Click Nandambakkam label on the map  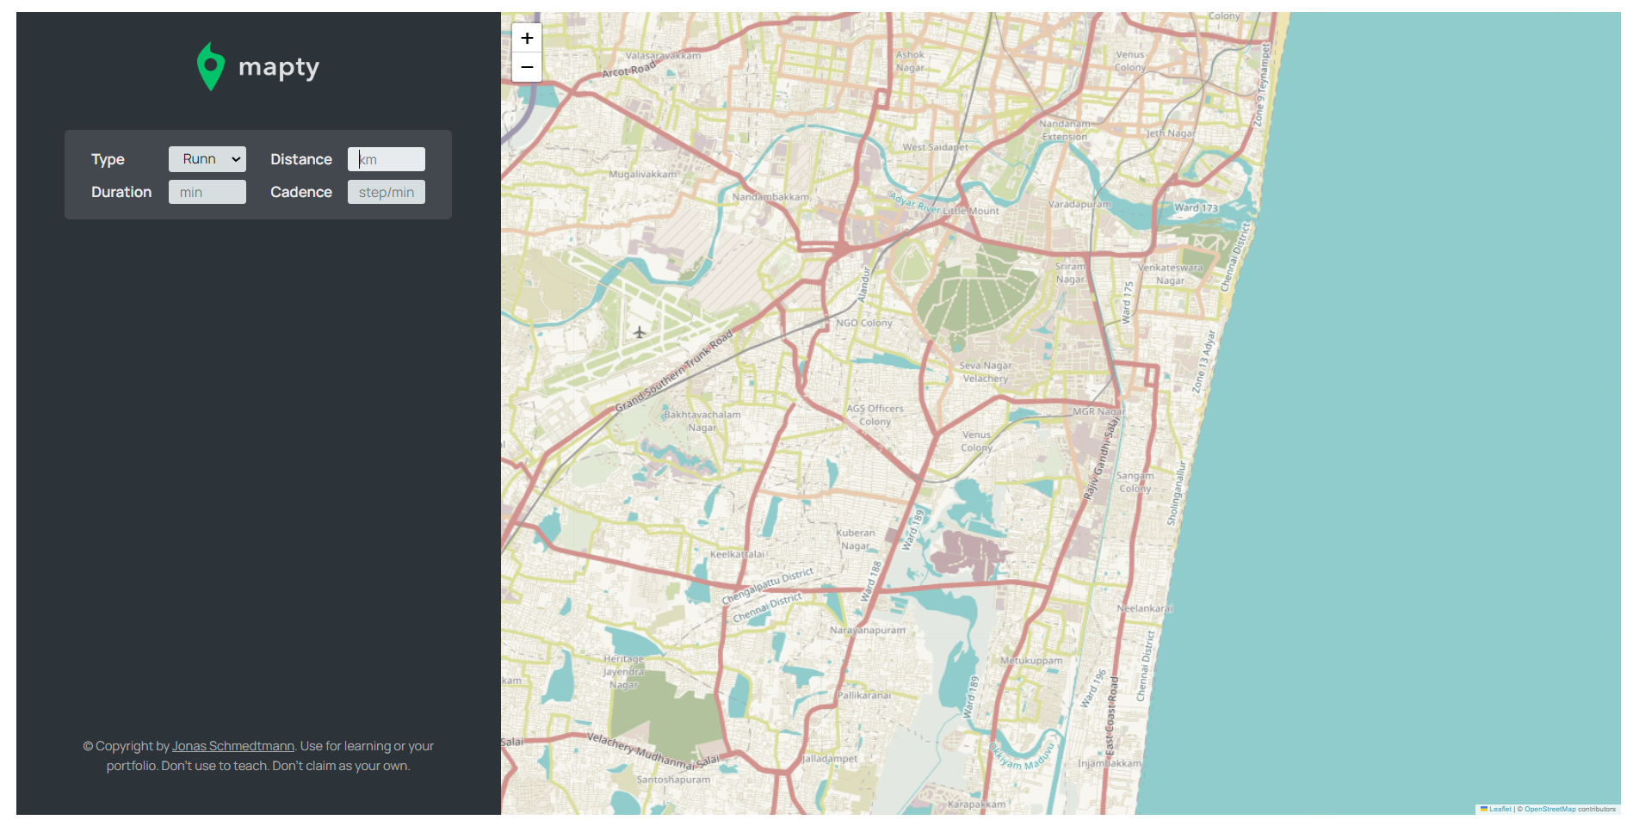(x=770, y=197)
